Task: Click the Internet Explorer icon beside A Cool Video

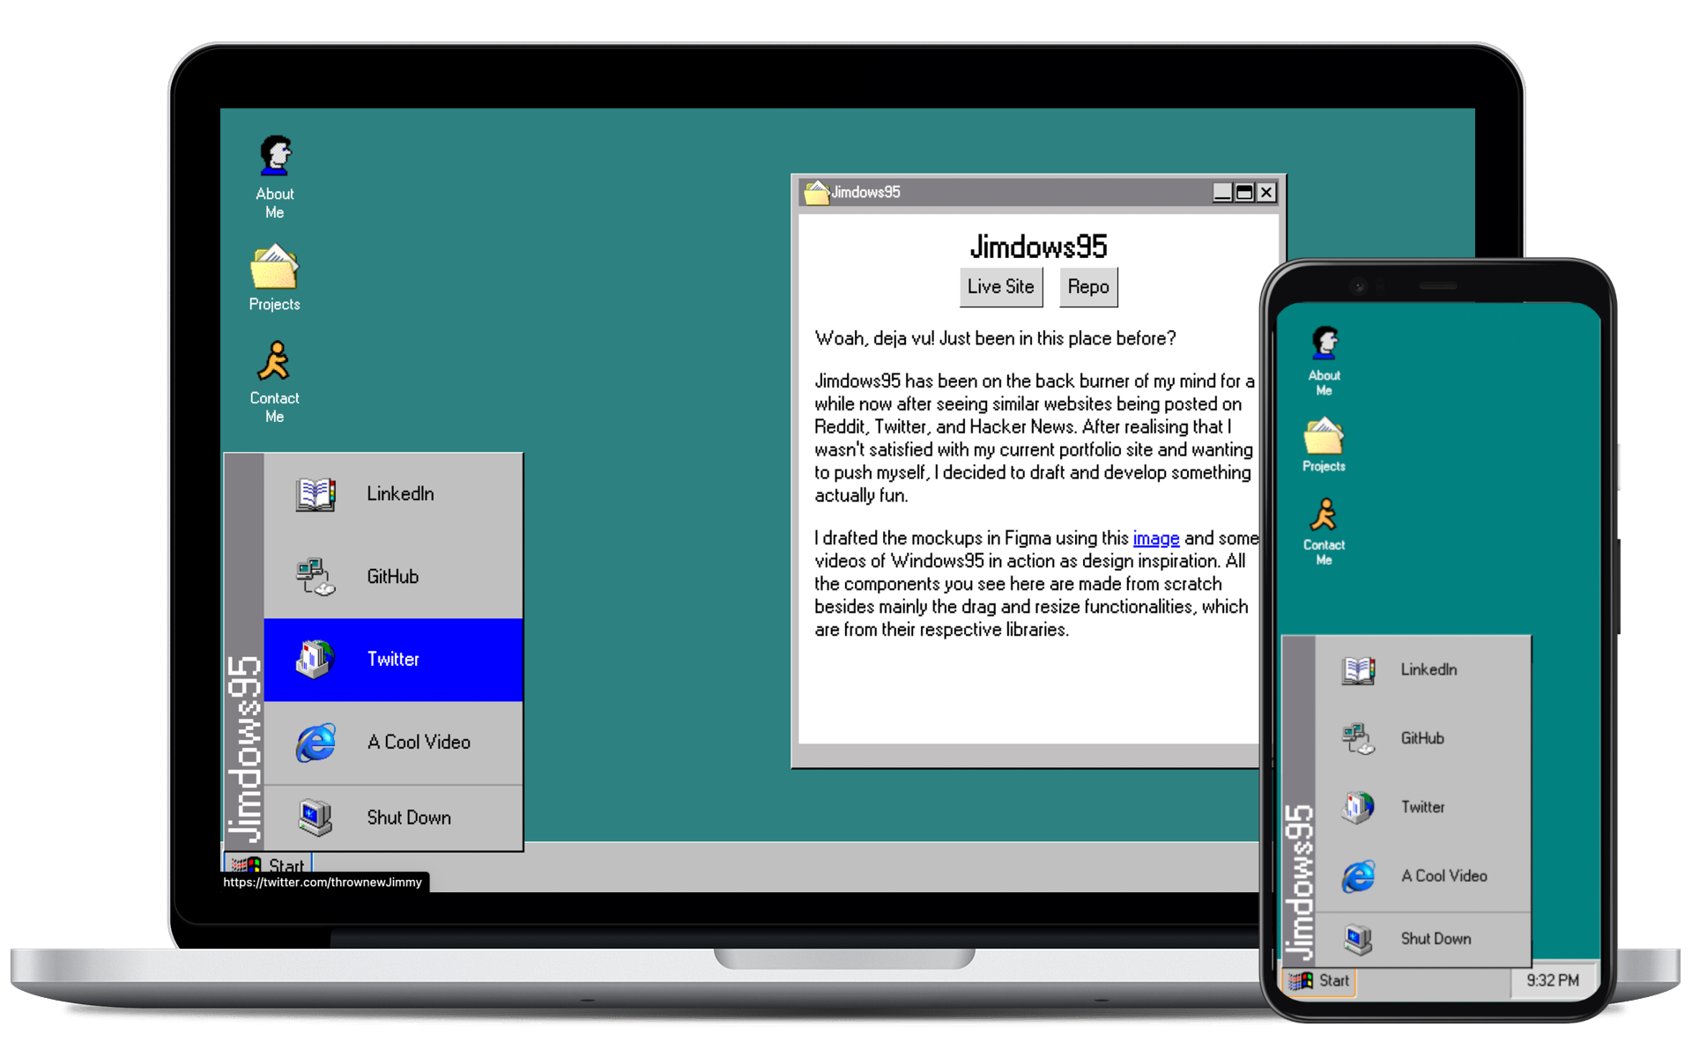Action: [x=315, y=742]
